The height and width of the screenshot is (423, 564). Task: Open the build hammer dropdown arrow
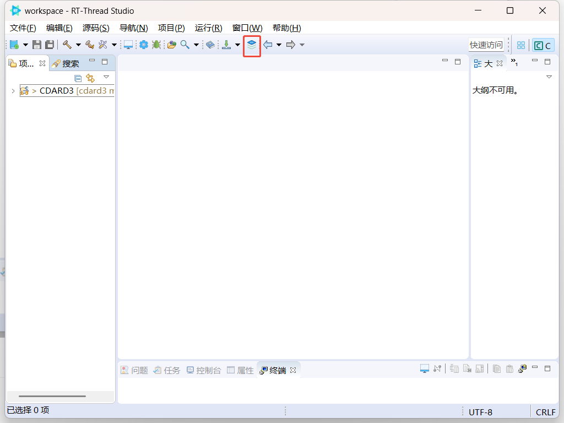[78, 45]
